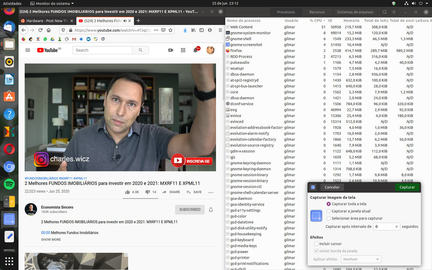Click the 00:00 timestamp link
The width and height of the screenshot is (432, 270).
46,233
